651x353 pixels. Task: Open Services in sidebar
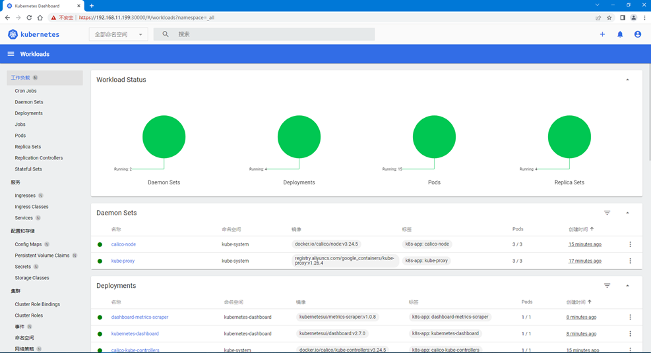click(x=24, y=218)
